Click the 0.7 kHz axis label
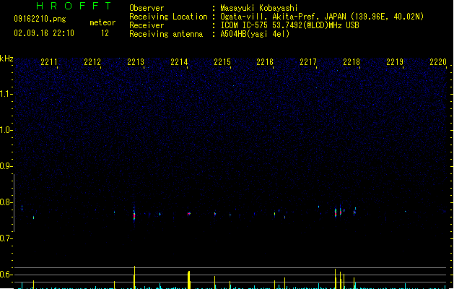Viewport: 454px width, 289px height. point(6,238)
